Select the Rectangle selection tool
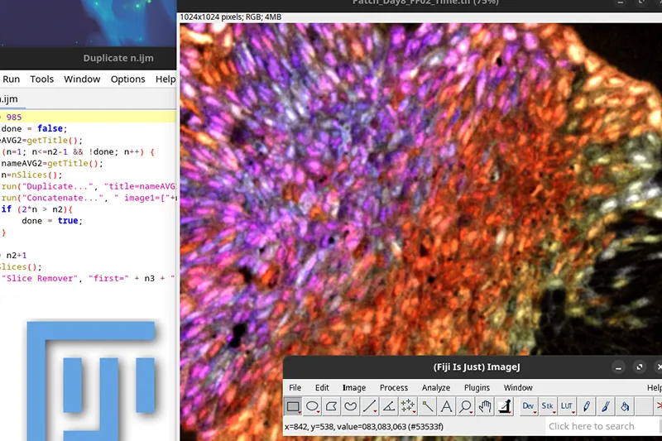This screenshot has width=662, height=441. 293,406
